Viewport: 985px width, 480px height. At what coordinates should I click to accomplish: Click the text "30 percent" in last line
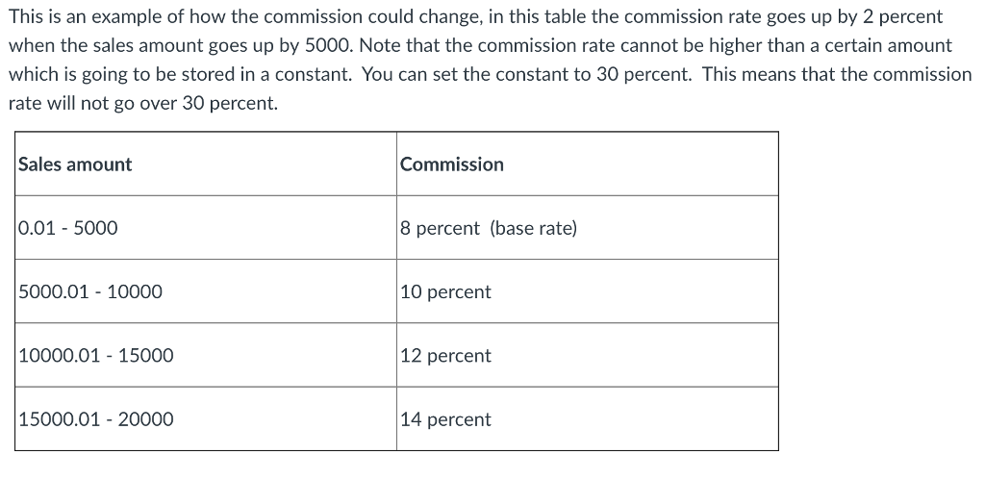[x=229, y=104]
